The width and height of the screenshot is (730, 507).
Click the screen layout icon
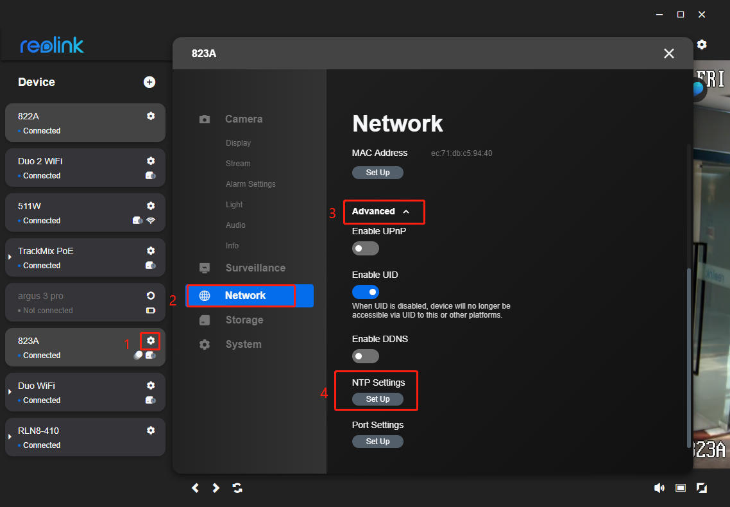tap(681, 488)
